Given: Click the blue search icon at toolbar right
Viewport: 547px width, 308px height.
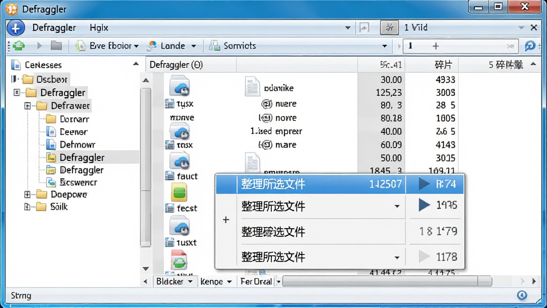Looking at the screenshot, I should (x=529, y=46).
